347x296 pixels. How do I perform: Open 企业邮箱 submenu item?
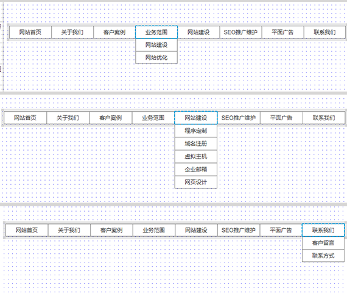[196, 170]
